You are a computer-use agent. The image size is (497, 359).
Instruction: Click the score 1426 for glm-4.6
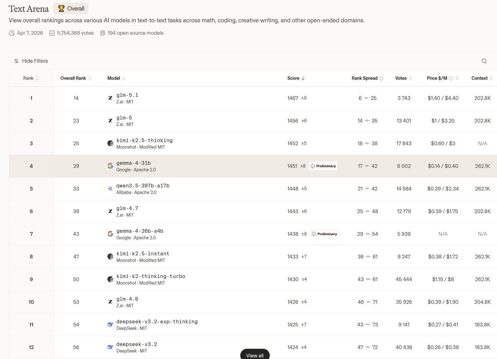point(293,302)
